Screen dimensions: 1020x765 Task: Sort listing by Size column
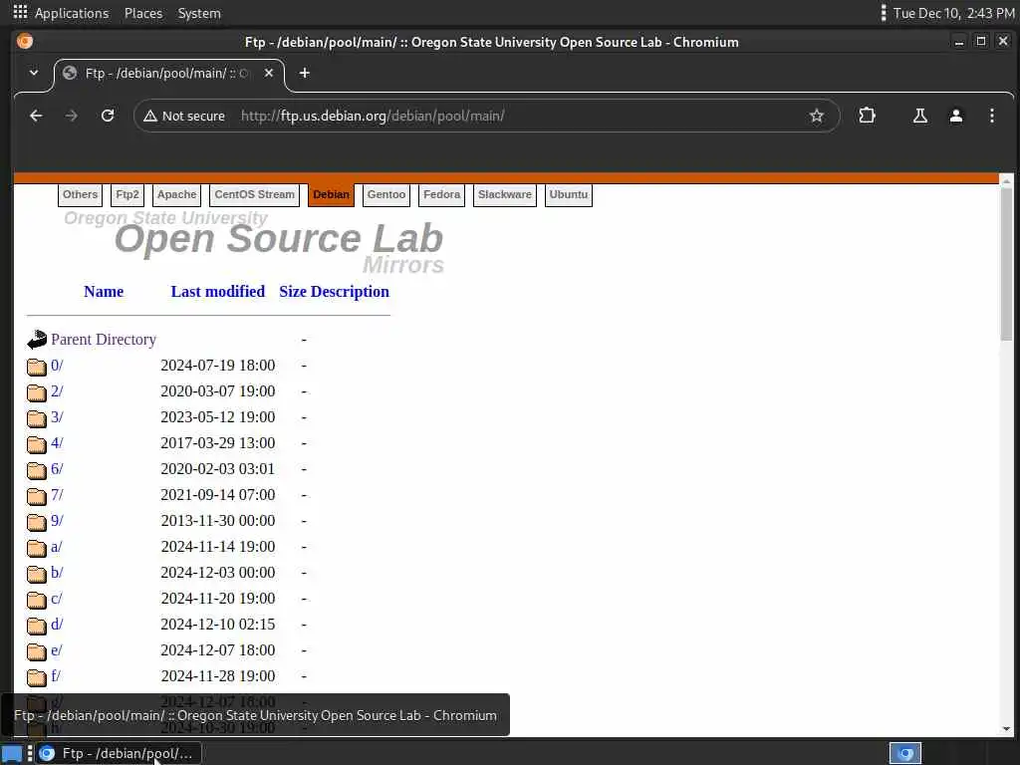293,292
